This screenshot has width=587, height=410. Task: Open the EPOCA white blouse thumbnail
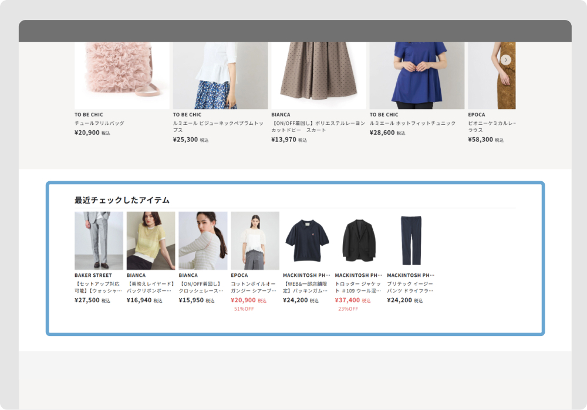click(x=255, y=240)
